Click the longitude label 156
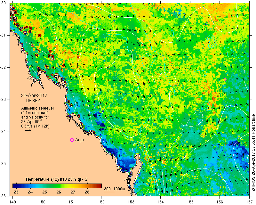 (x=220, y=202)
